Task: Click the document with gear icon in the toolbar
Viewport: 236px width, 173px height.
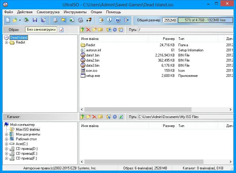Action: (101, 20)
